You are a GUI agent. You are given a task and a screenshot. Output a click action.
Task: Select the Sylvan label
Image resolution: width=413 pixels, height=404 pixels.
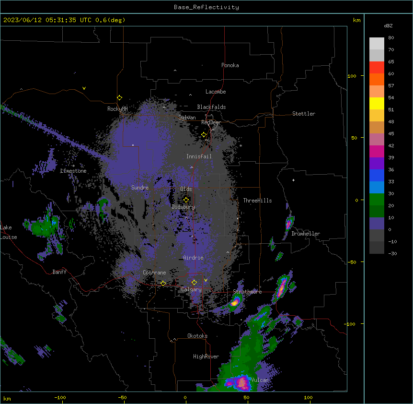click(187, 118)
